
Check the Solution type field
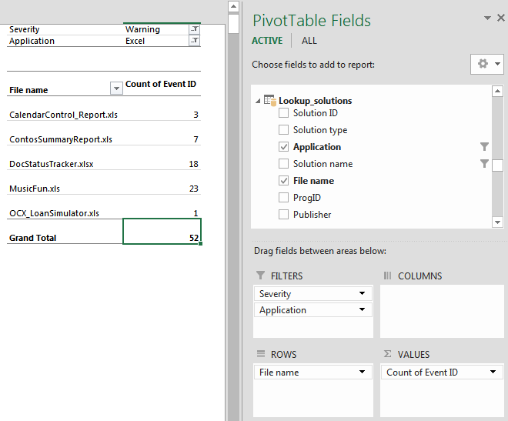tap(283, 130)
